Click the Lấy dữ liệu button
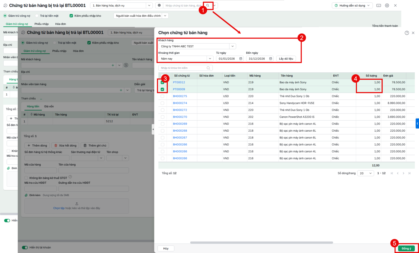Viewport: 419px width, 253px height. (286, 59)
